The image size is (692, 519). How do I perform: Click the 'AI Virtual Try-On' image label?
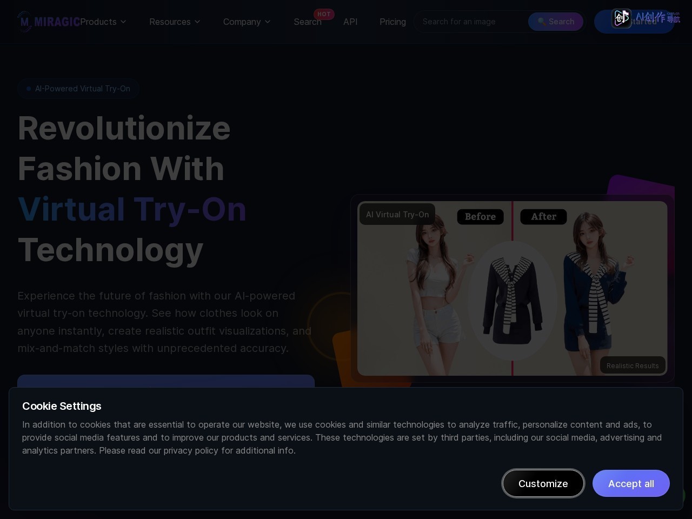click(397, 214)
